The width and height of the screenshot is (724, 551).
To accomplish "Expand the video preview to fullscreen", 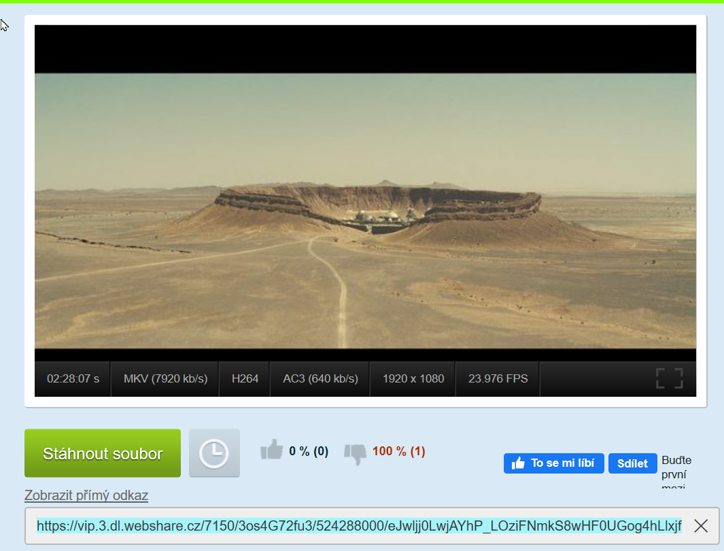I will coord(669,378).
